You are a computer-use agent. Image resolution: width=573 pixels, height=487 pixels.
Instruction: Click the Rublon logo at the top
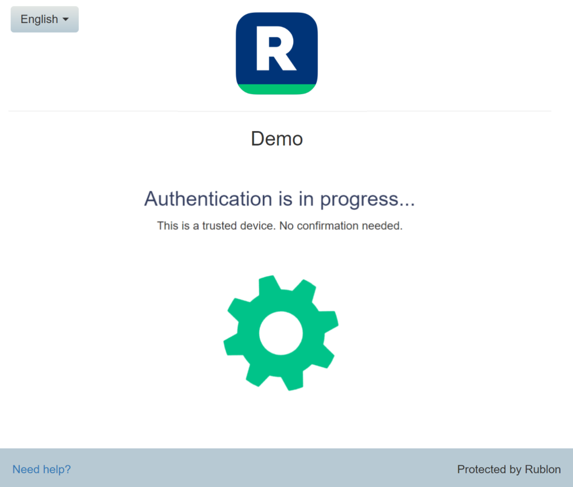pyautogui.click(x=276, y=53)
